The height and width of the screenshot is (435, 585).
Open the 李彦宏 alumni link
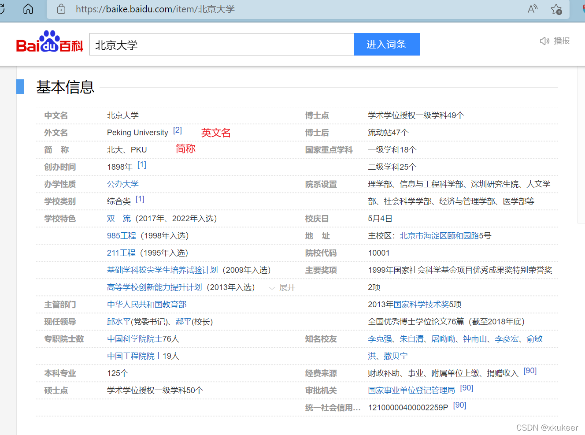coord(507,339)
